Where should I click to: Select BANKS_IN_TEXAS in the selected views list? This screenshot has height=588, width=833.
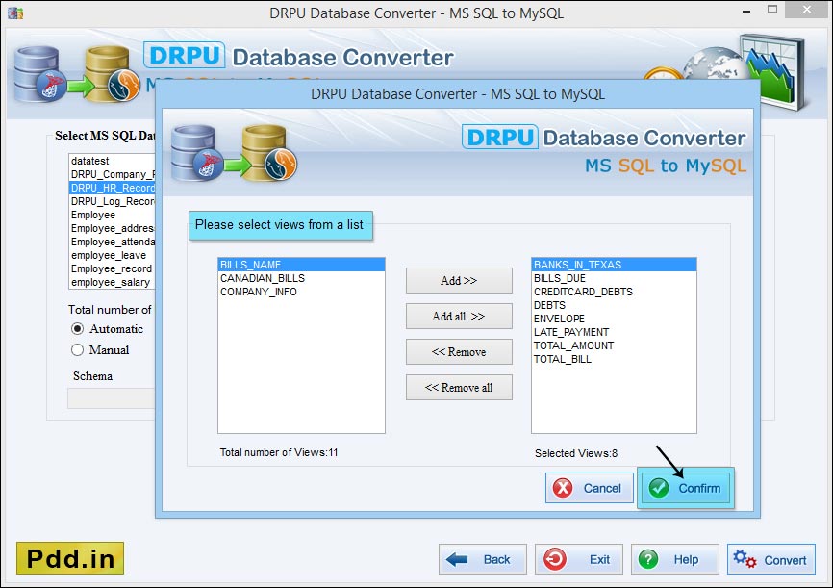(x=614, y=265)
